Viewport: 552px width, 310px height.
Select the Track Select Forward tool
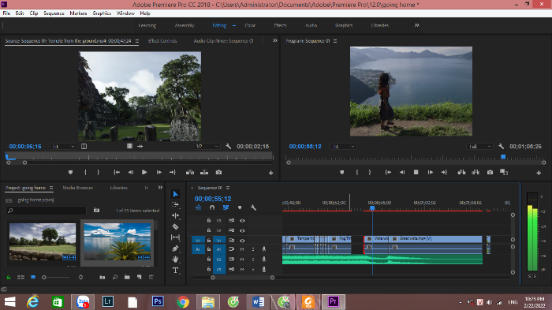point(175,204)
